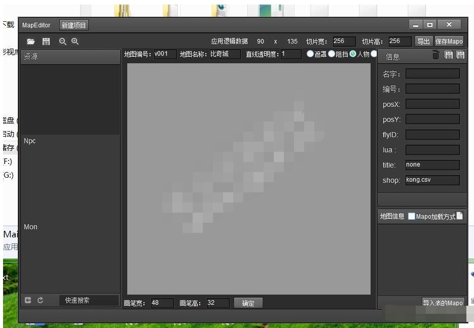Select the 人物 radio button
Image resolution: width=474 pixels, height=328 pixels.
(x=353, y=54)
